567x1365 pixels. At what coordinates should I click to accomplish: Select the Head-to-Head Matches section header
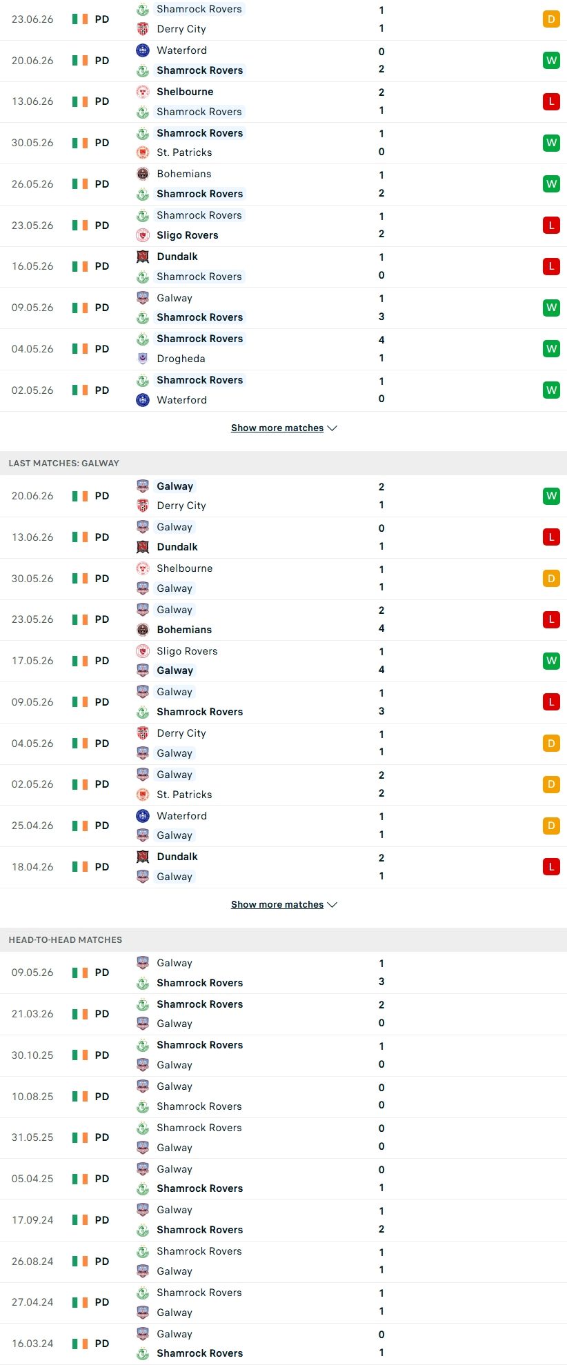[283, 940]
